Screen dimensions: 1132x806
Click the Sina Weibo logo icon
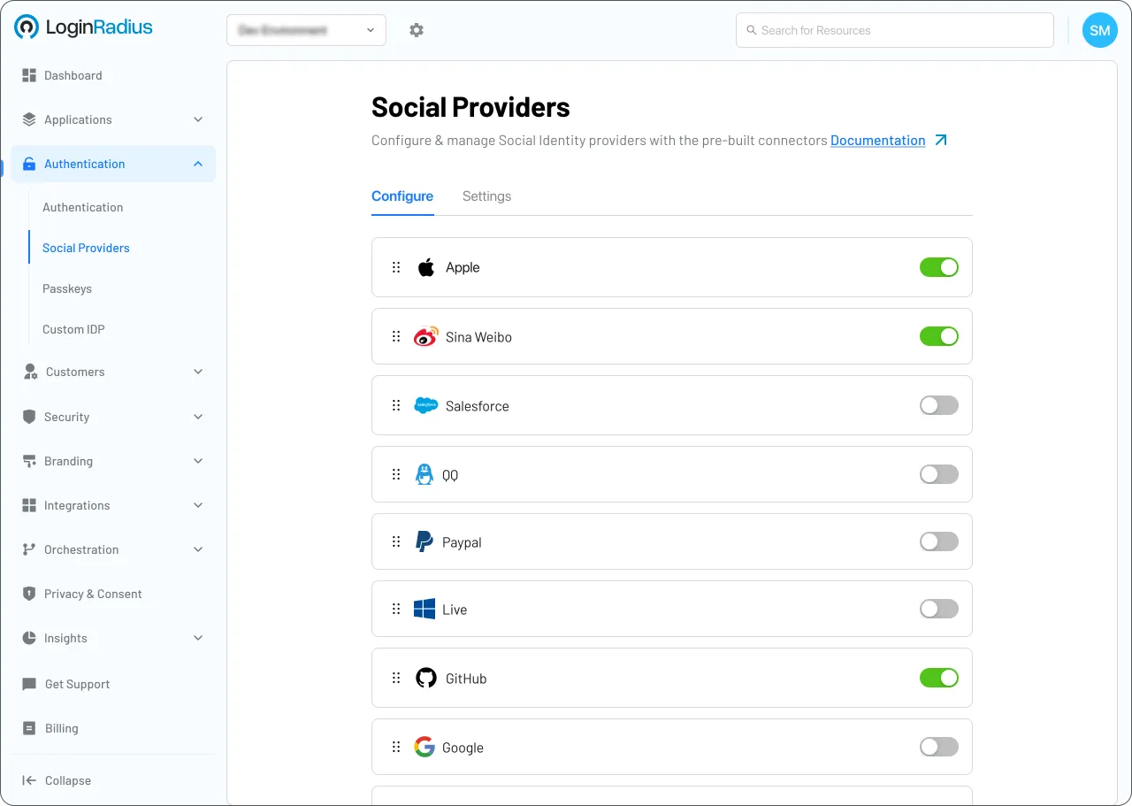[426, 336]
